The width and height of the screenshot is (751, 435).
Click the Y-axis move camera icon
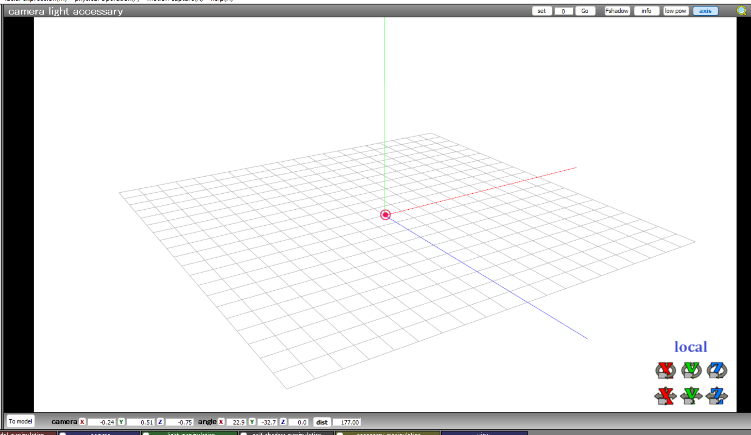coord(691,396)
